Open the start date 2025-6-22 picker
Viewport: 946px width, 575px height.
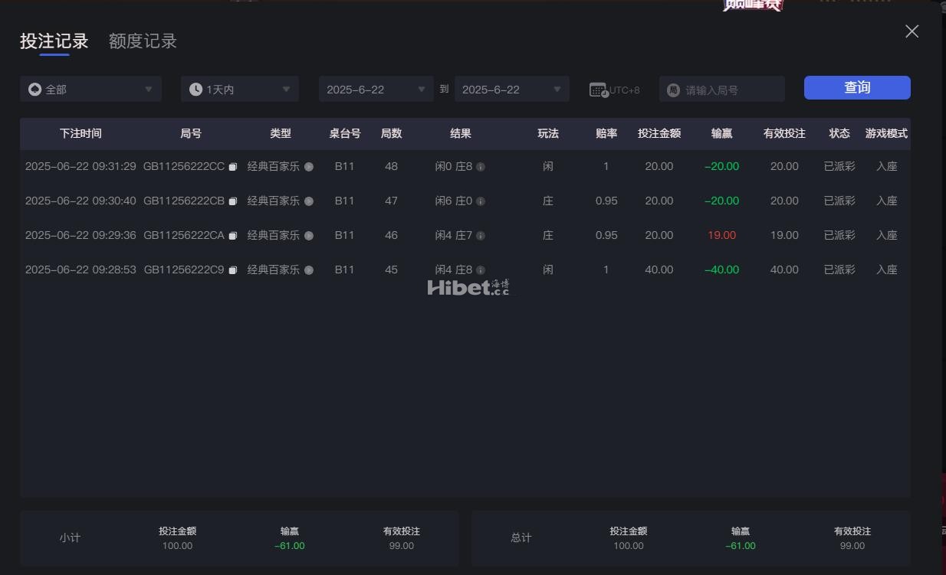click(376, 90)
